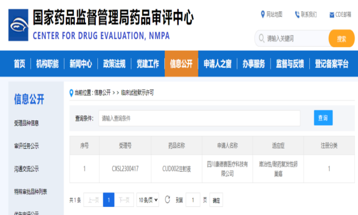Click the CDE logo icon

pos(18,25)
